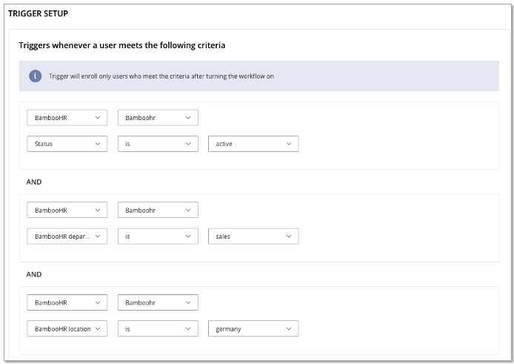The height and width of the screenshot is (364, 514).
Task: Click the AND label above the department block
Action: click(x=34, y=182)
